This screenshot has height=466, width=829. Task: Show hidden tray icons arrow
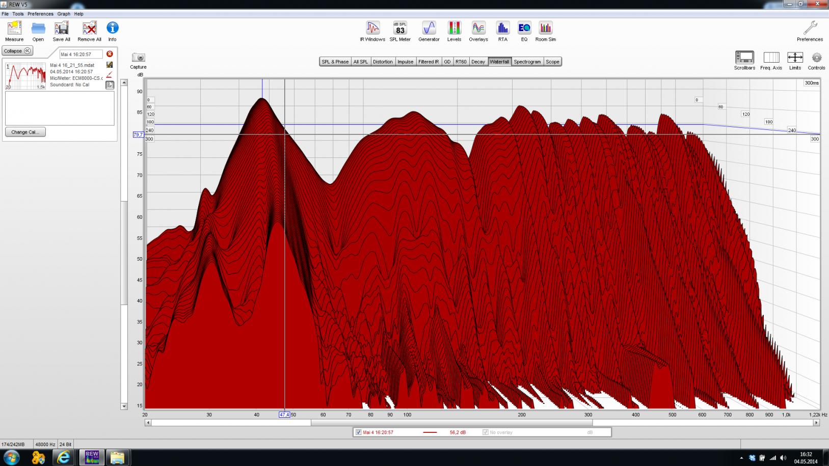[x=741, y=458]
